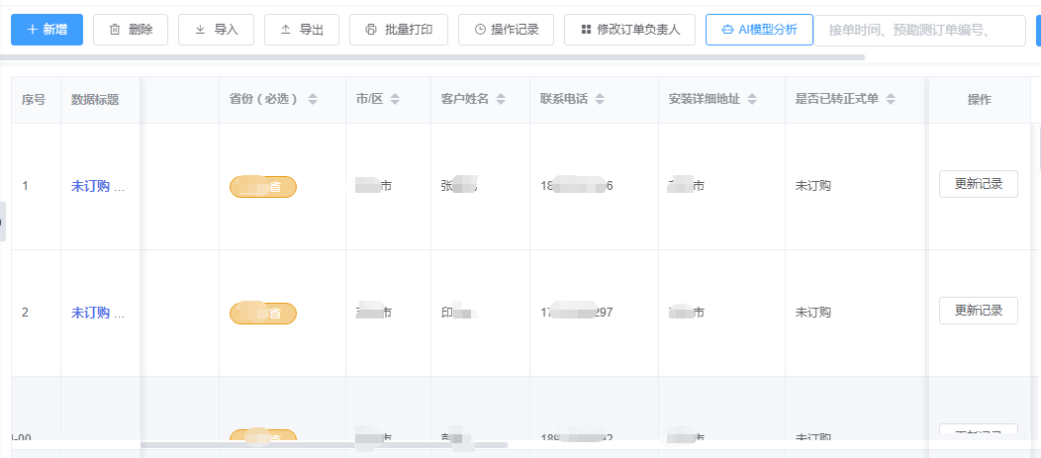This screenshot has height=458, width=1041.
Task: Sort by 安装详细地址 column arrows
Action: click(752, 100)
